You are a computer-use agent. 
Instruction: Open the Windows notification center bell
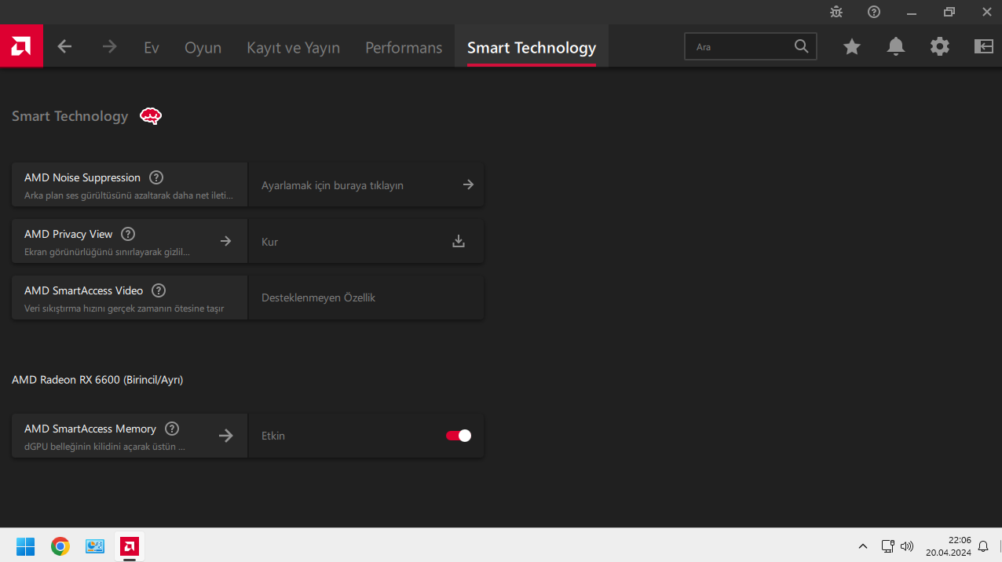coord(983,546)
